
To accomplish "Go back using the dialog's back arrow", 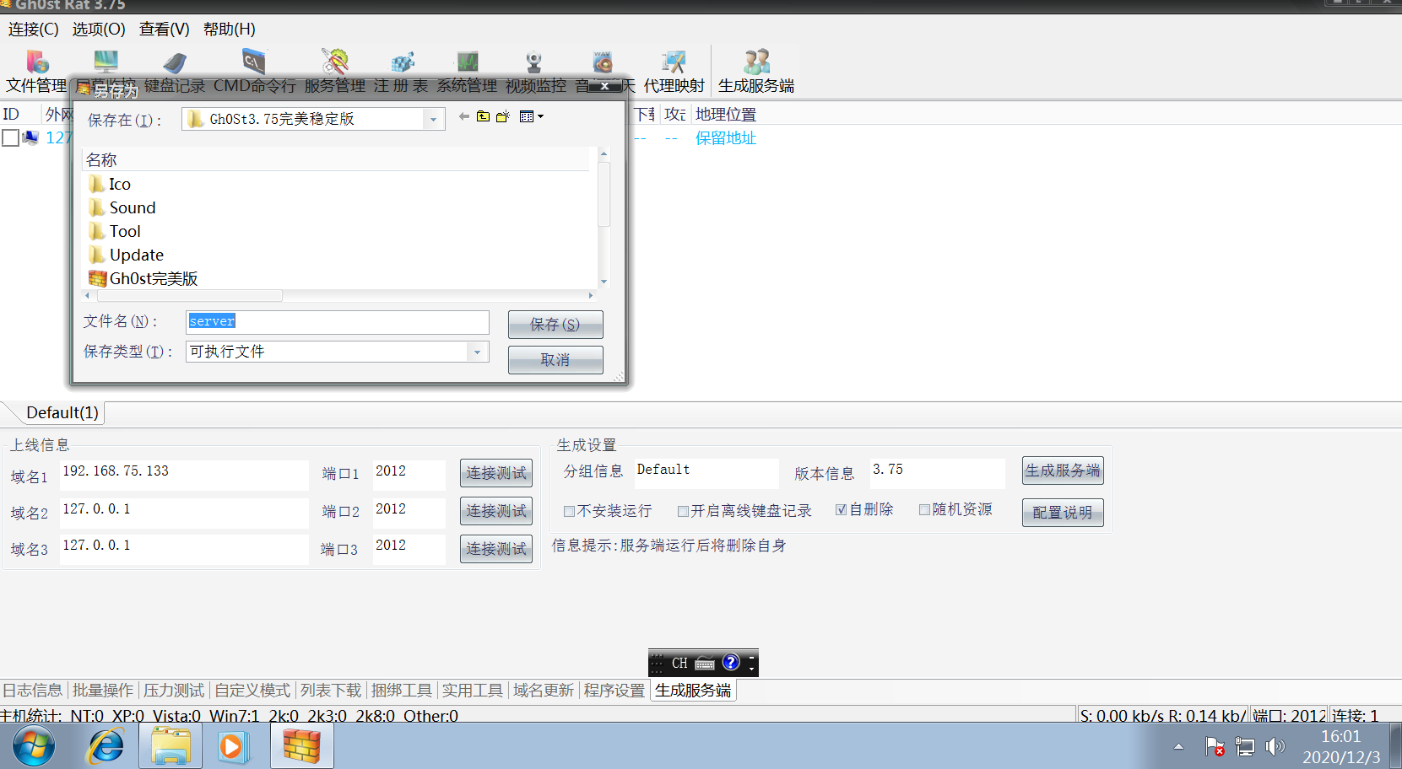I will [463, 116].
